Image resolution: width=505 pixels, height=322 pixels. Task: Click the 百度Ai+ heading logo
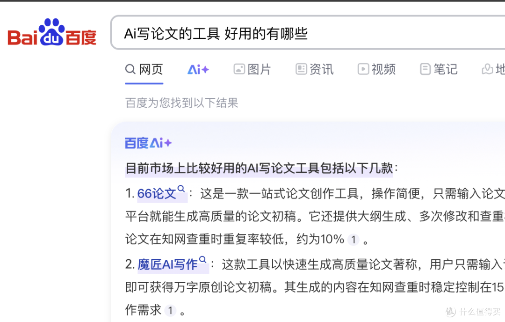pos(148,143)
